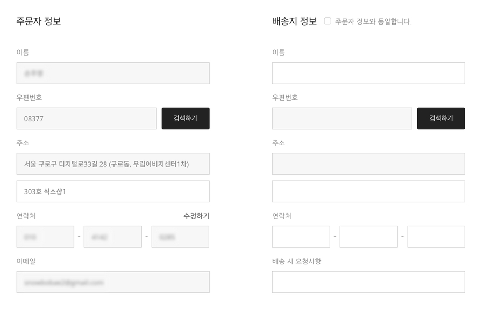Click the orderer 주소 field with 디지털로33길 address
The image size is (484, 309).
point(113,164)
